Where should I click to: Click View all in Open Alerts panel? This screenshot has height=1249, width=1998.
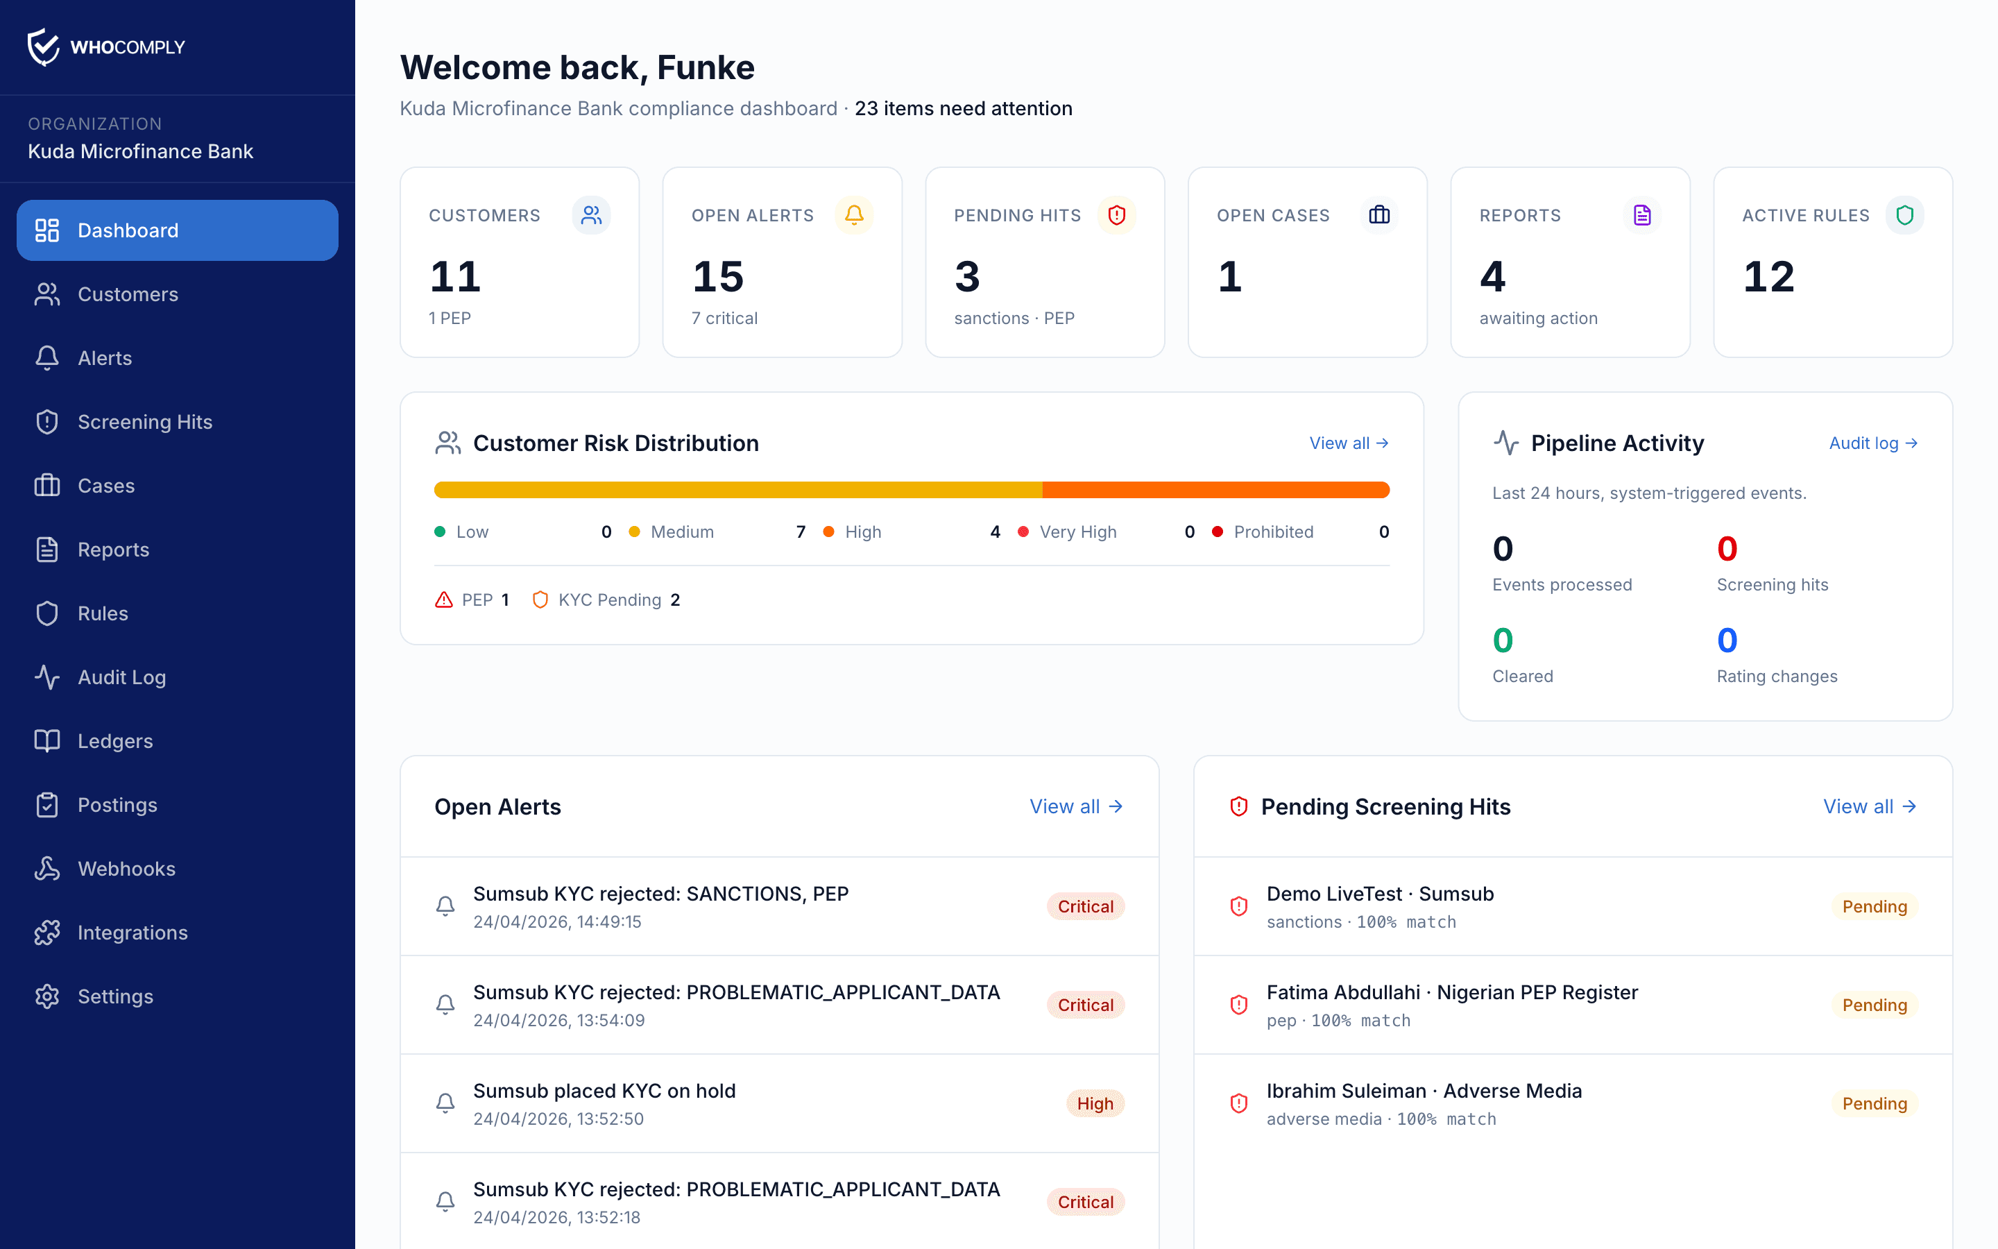(1077, 806)
